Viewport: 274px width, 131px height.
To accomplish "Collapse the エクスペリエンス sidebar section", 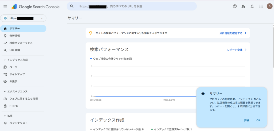I will 5,91.
